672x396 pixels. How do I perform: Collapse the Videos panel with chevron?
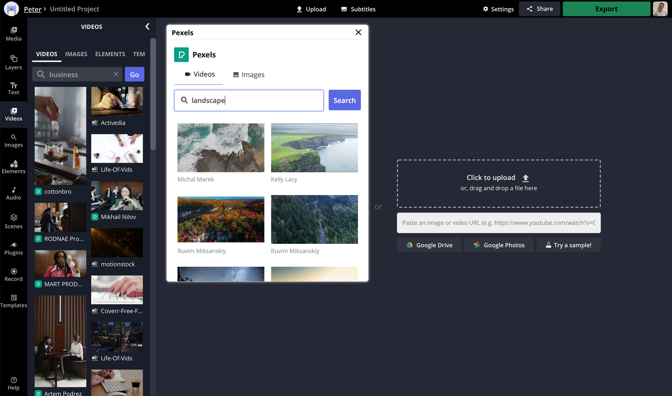tap(147, 27)
